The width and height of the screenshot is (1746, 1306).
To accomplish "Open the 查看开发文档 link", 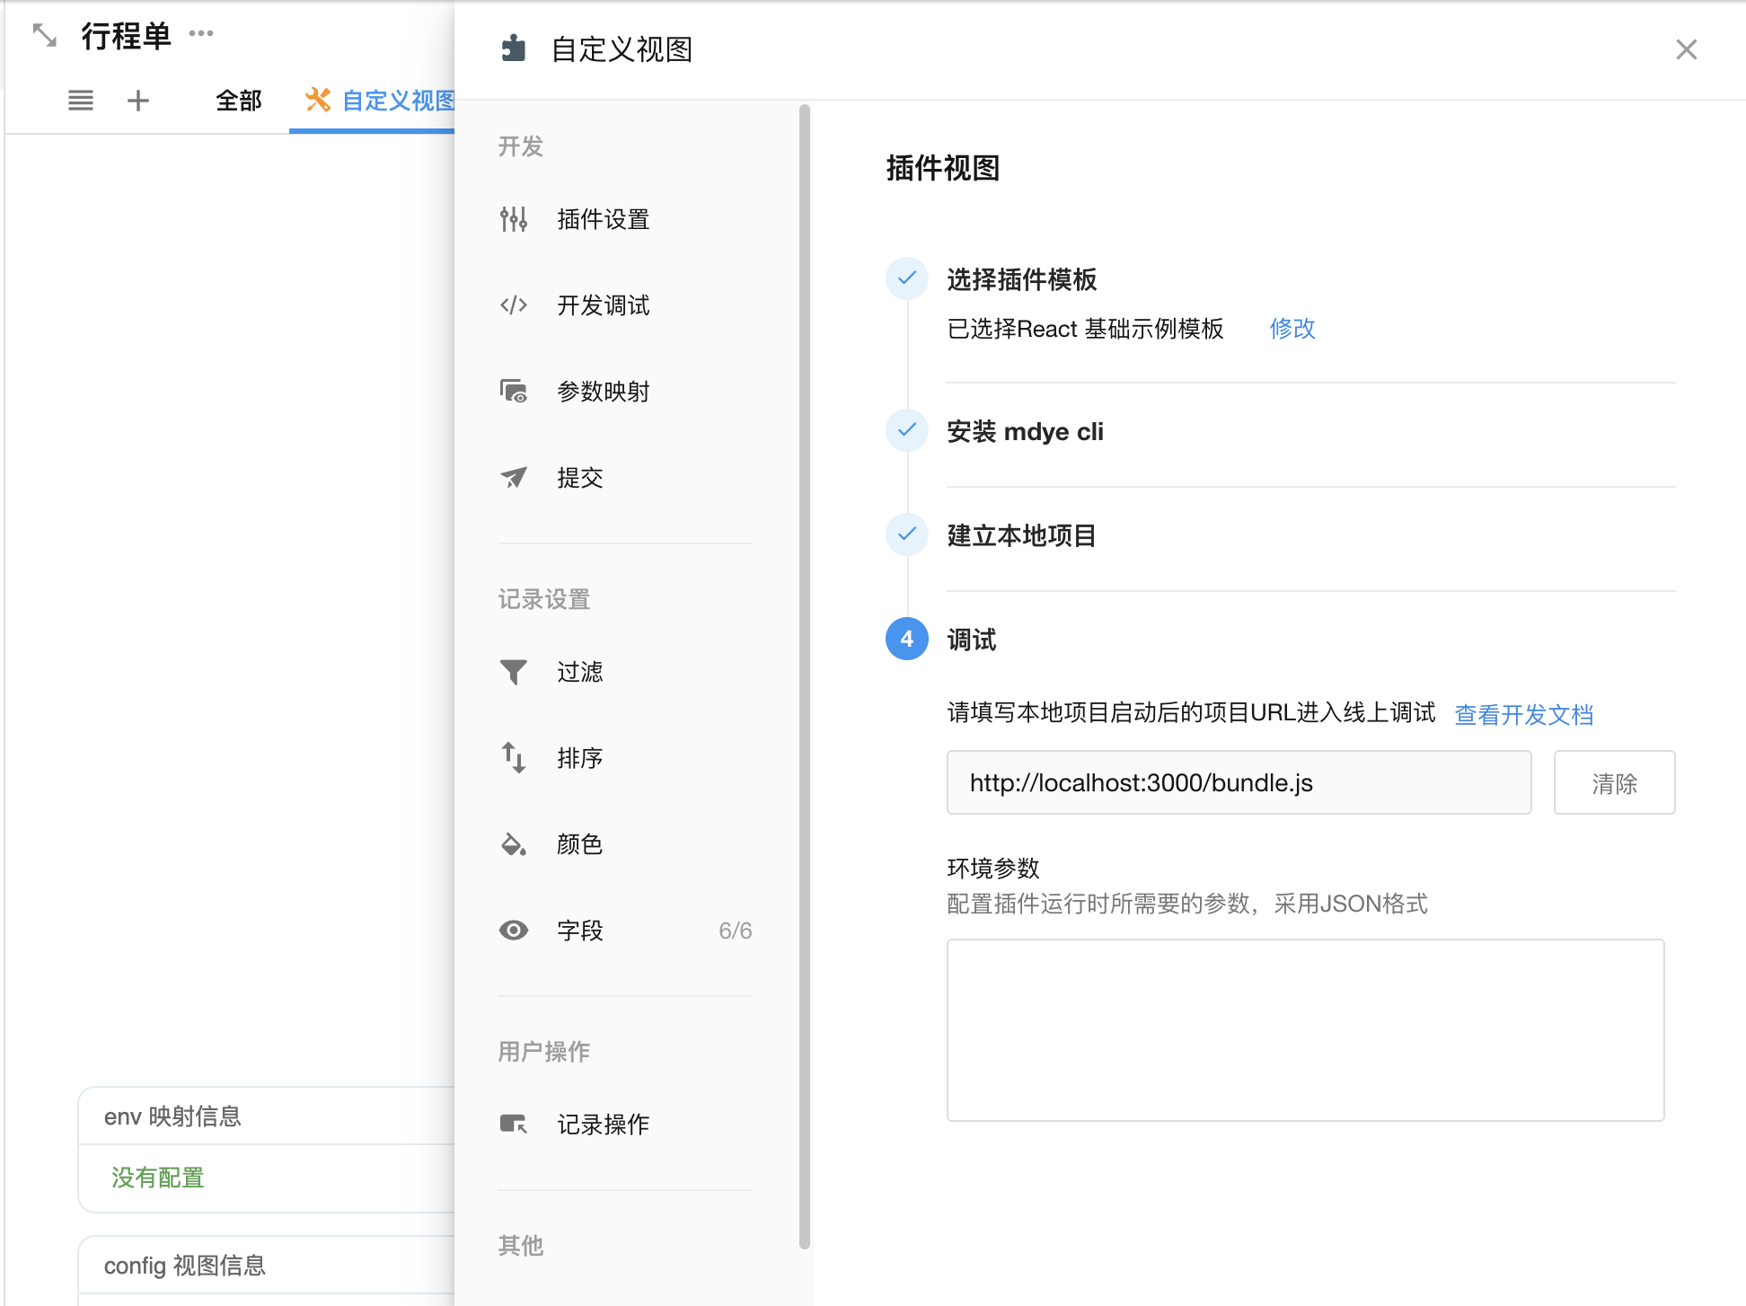I will click(x=1523, y=715).
